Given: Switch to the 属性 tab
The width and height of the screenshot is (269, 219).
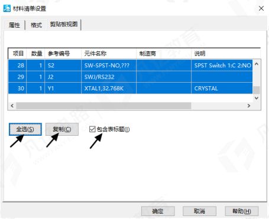Looking at the screenshot, I should pyautogui.click(x=14, y=25).
